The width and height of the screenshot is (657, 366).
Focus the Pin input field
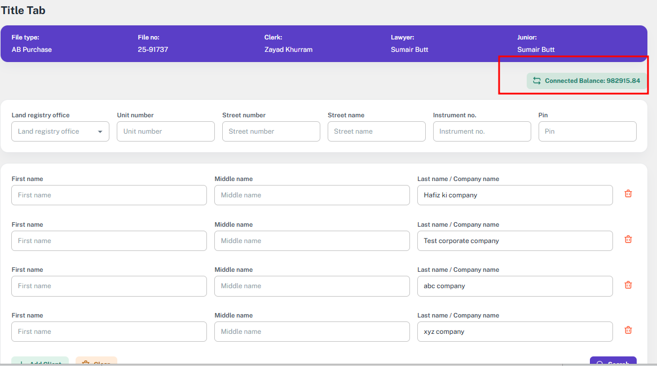point(587,131)
